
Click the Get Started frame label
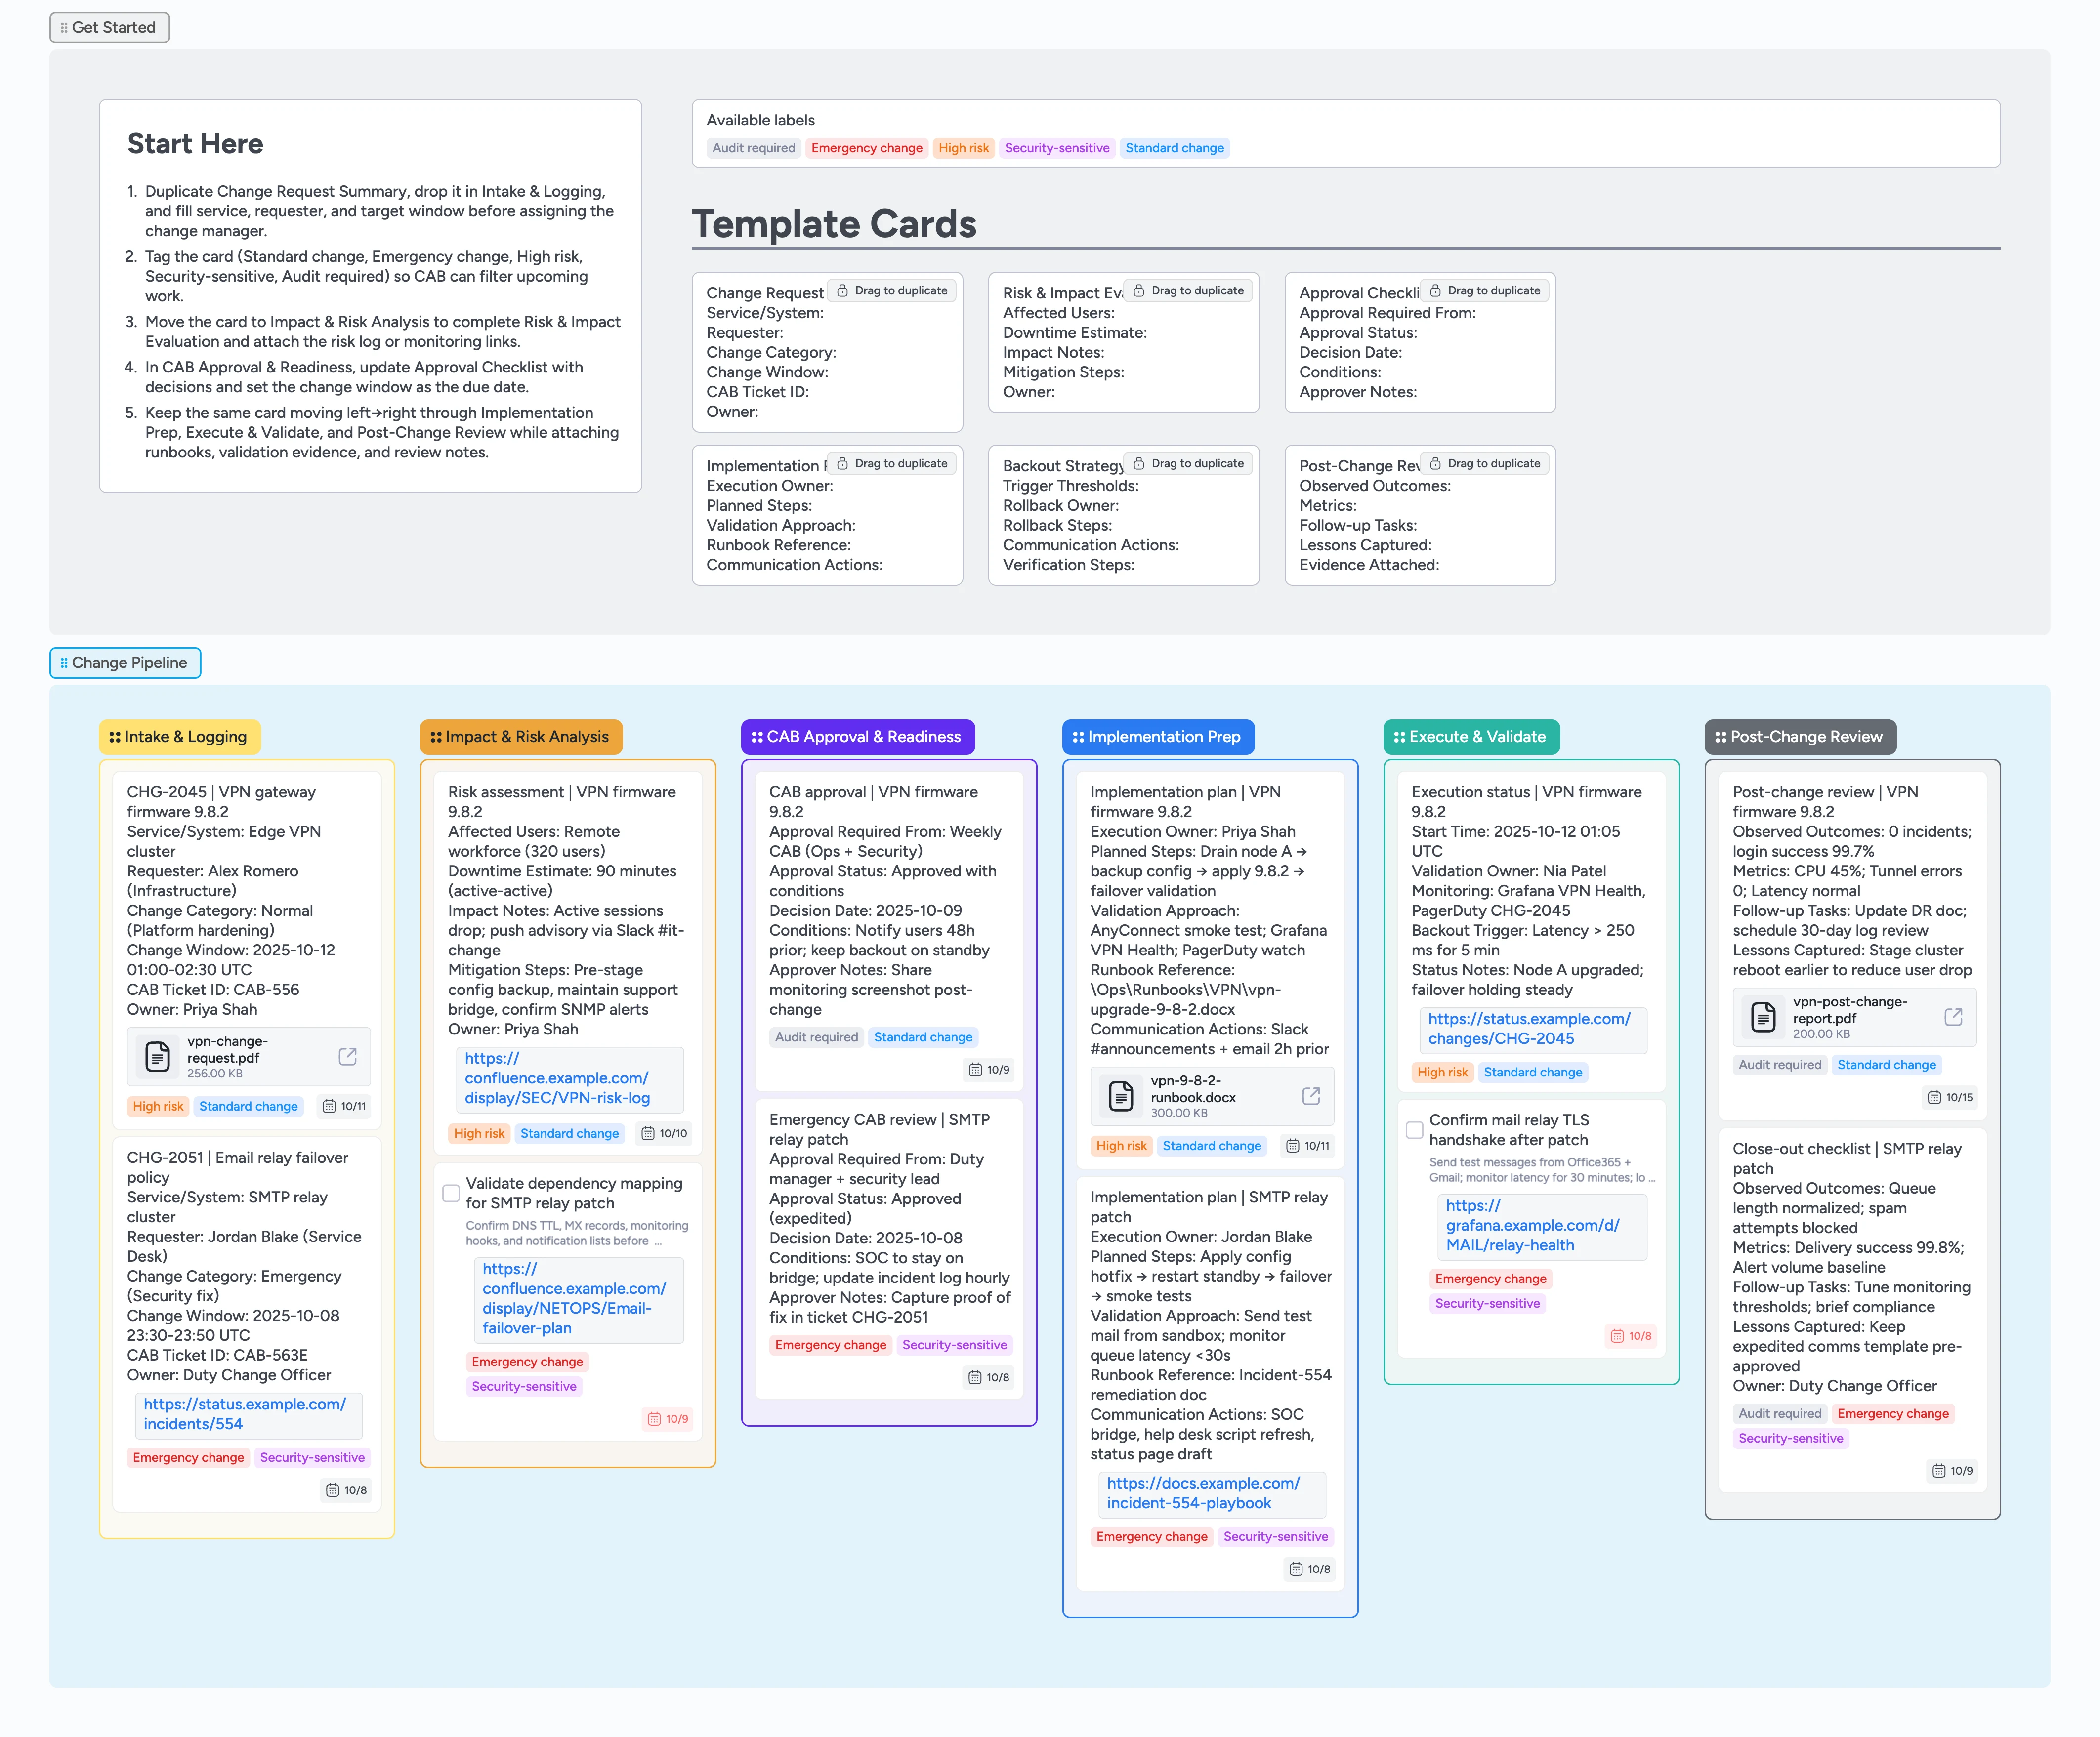point(109,27)
